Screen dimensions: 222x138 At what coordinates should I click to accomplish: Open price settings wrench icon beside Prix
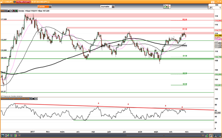point(6,11)
